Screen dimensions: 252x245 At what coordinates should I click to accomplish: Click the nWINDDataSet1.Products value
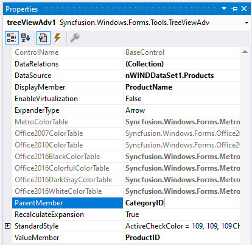[181, 76]
